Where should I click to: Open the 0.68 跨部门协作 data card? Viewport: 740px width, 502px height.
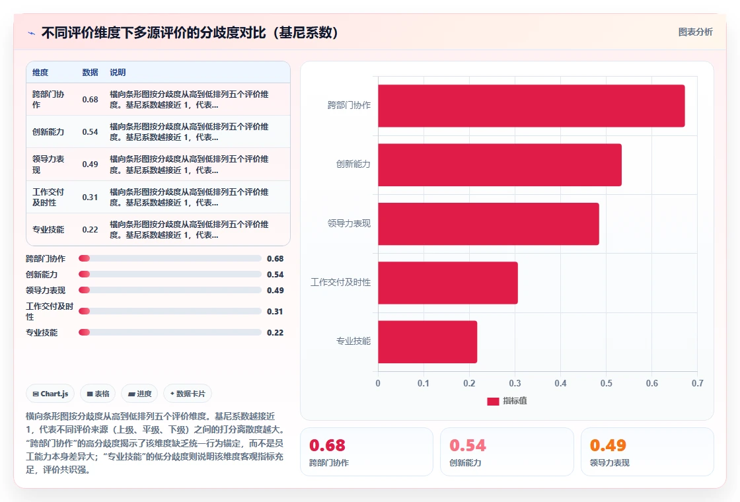click(367, 452)
